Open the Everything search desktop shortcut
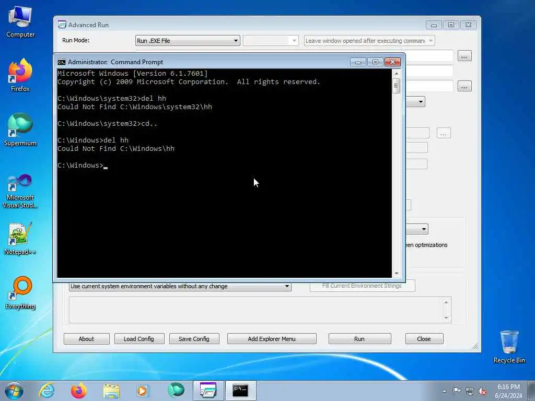Screen dimensions: 535x401 [x=20, y=292]
